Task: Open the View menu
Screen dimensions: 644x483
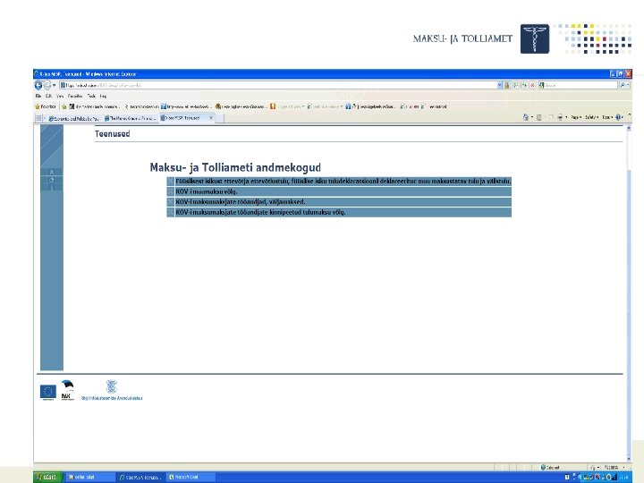Action: [60, 96]
